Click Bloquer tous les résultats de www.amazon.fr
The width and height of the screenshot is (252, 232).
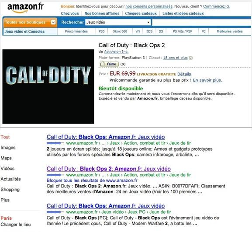pos(92,180)
